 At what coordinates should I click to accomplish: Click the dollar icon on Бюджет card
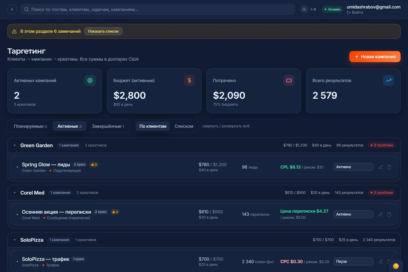[189, 80]
